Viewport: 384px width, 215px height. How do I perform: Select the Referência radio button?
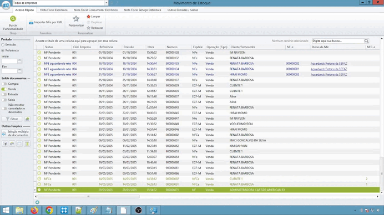point(3,50)
